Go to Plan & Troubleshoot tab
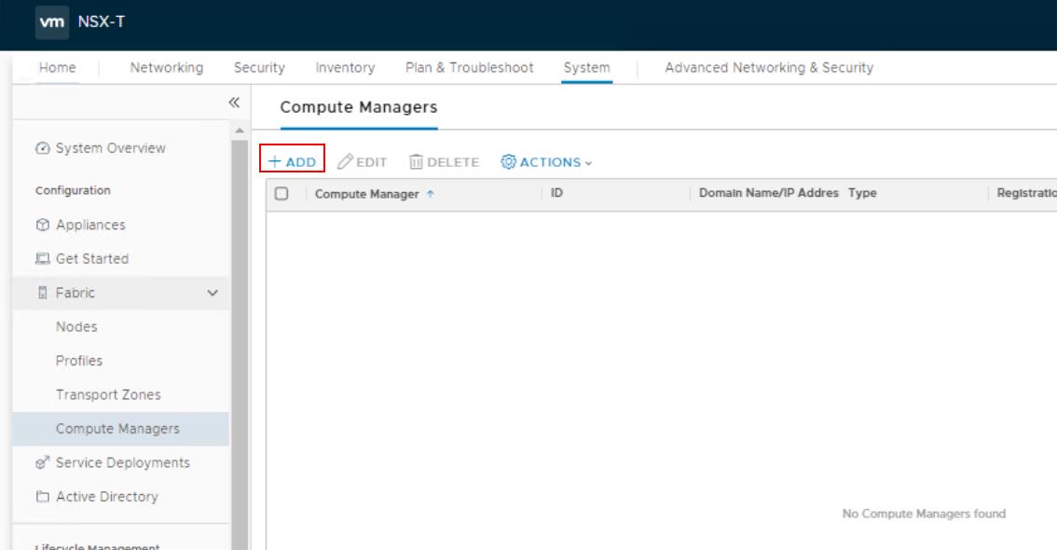The height and width of the screenshot is (550, 1057). (469, 67)
